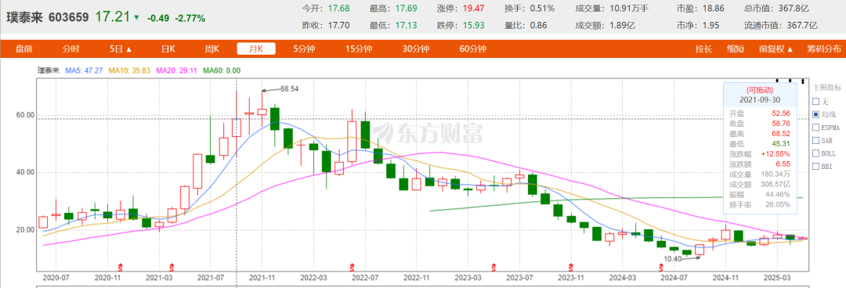Uncheck the 均线 indicator checkbox
Image resolution: width=846 pixels, height=288 pixels.
point(816,114)
